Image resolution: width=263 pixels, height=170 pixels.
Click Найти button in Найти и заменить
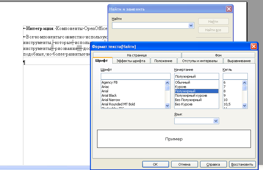tap(213, 22)
